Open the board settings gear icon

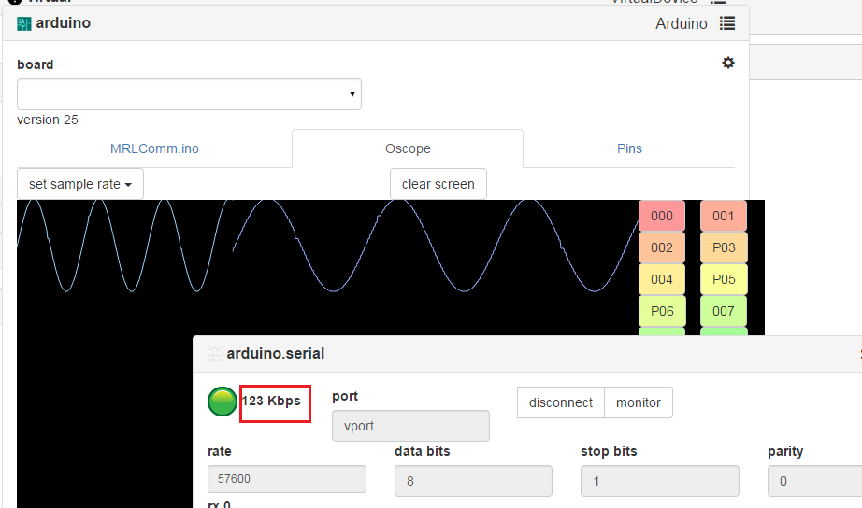click(728, 63)
